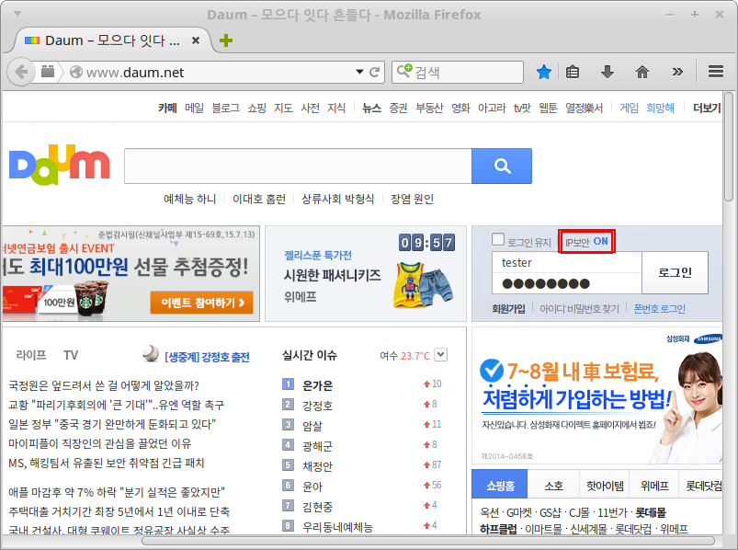Viewport: 738px width, 550px height.
Task: Select the 라이프 tab
Action: (31, 355)
